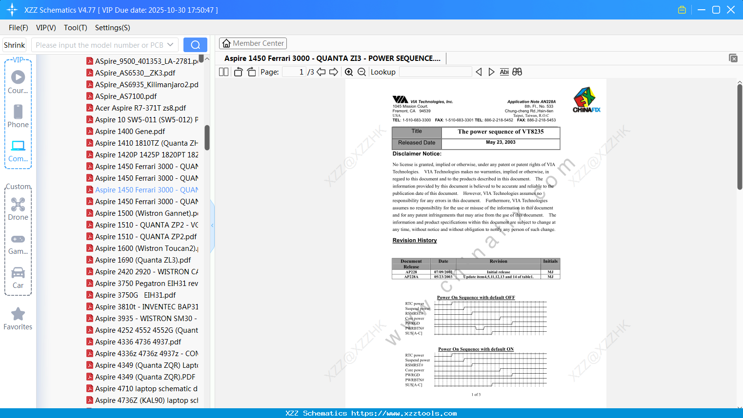Open the VIP(V) menu
The image size is (743, 418).
[x=46, y=28]
